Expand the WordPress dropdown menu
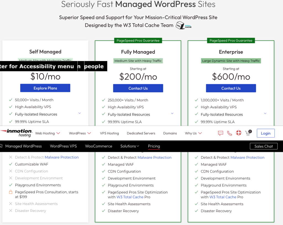283x225 pixels. click(x=80, y=133)
